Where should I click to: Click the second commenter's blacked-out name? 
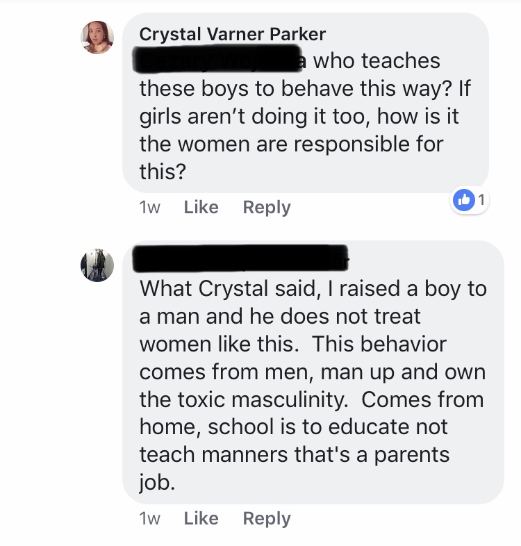point(241,258)
